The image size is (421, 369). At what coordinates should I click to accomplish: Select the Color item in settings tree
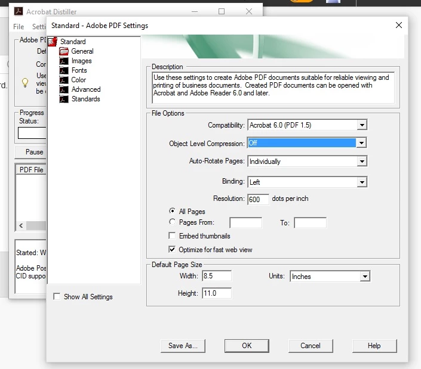click(x=78, y=80)
